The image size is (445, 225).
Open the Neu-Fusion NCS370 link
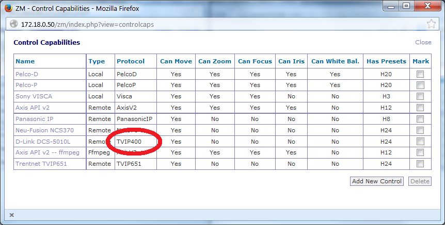click(x=44, y=130)
